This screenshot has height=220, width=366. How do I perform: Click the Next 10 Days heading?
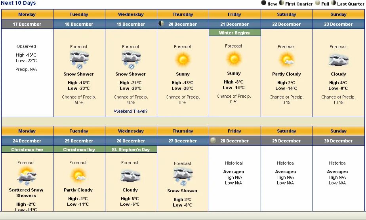18,3
